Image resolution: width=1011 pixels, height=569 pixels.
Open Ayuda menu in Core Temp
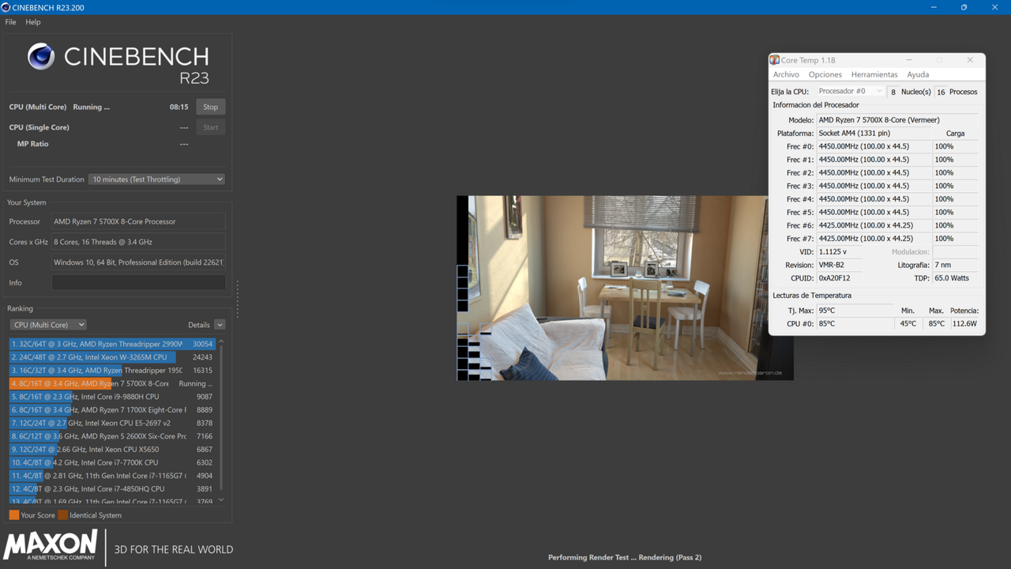tap(918, 74)
